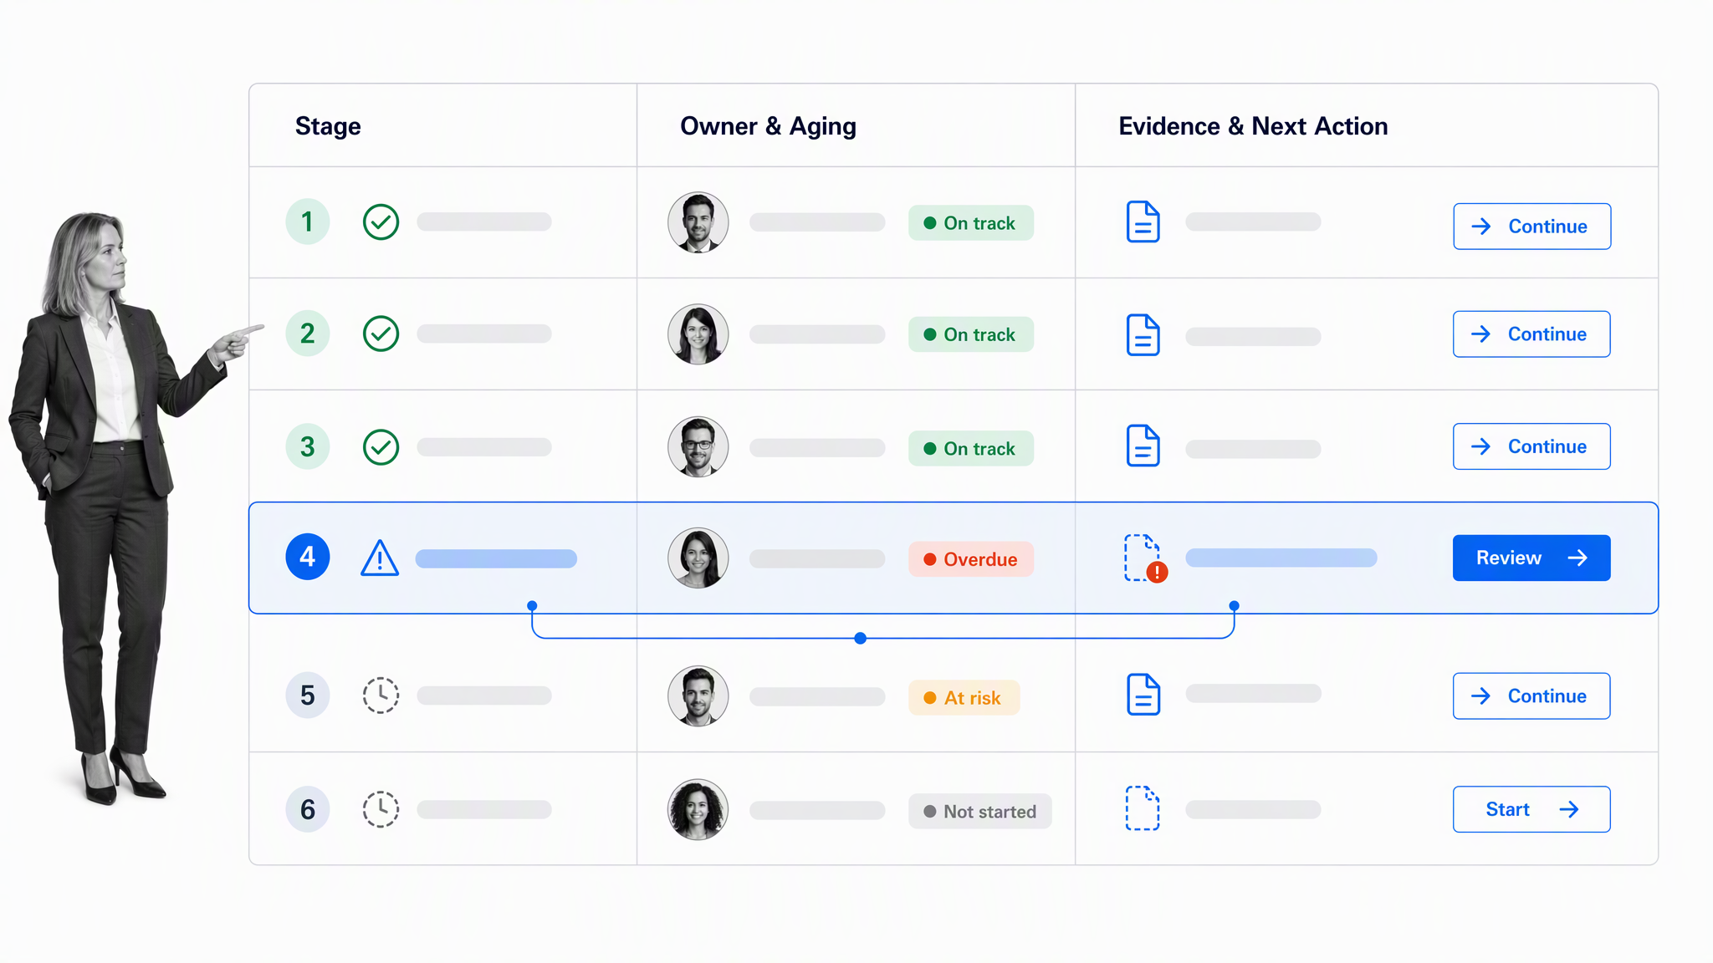Click the green checkmark icon in stage 3 row
The width and height of the screenshot is (1713, 963).
381,447
